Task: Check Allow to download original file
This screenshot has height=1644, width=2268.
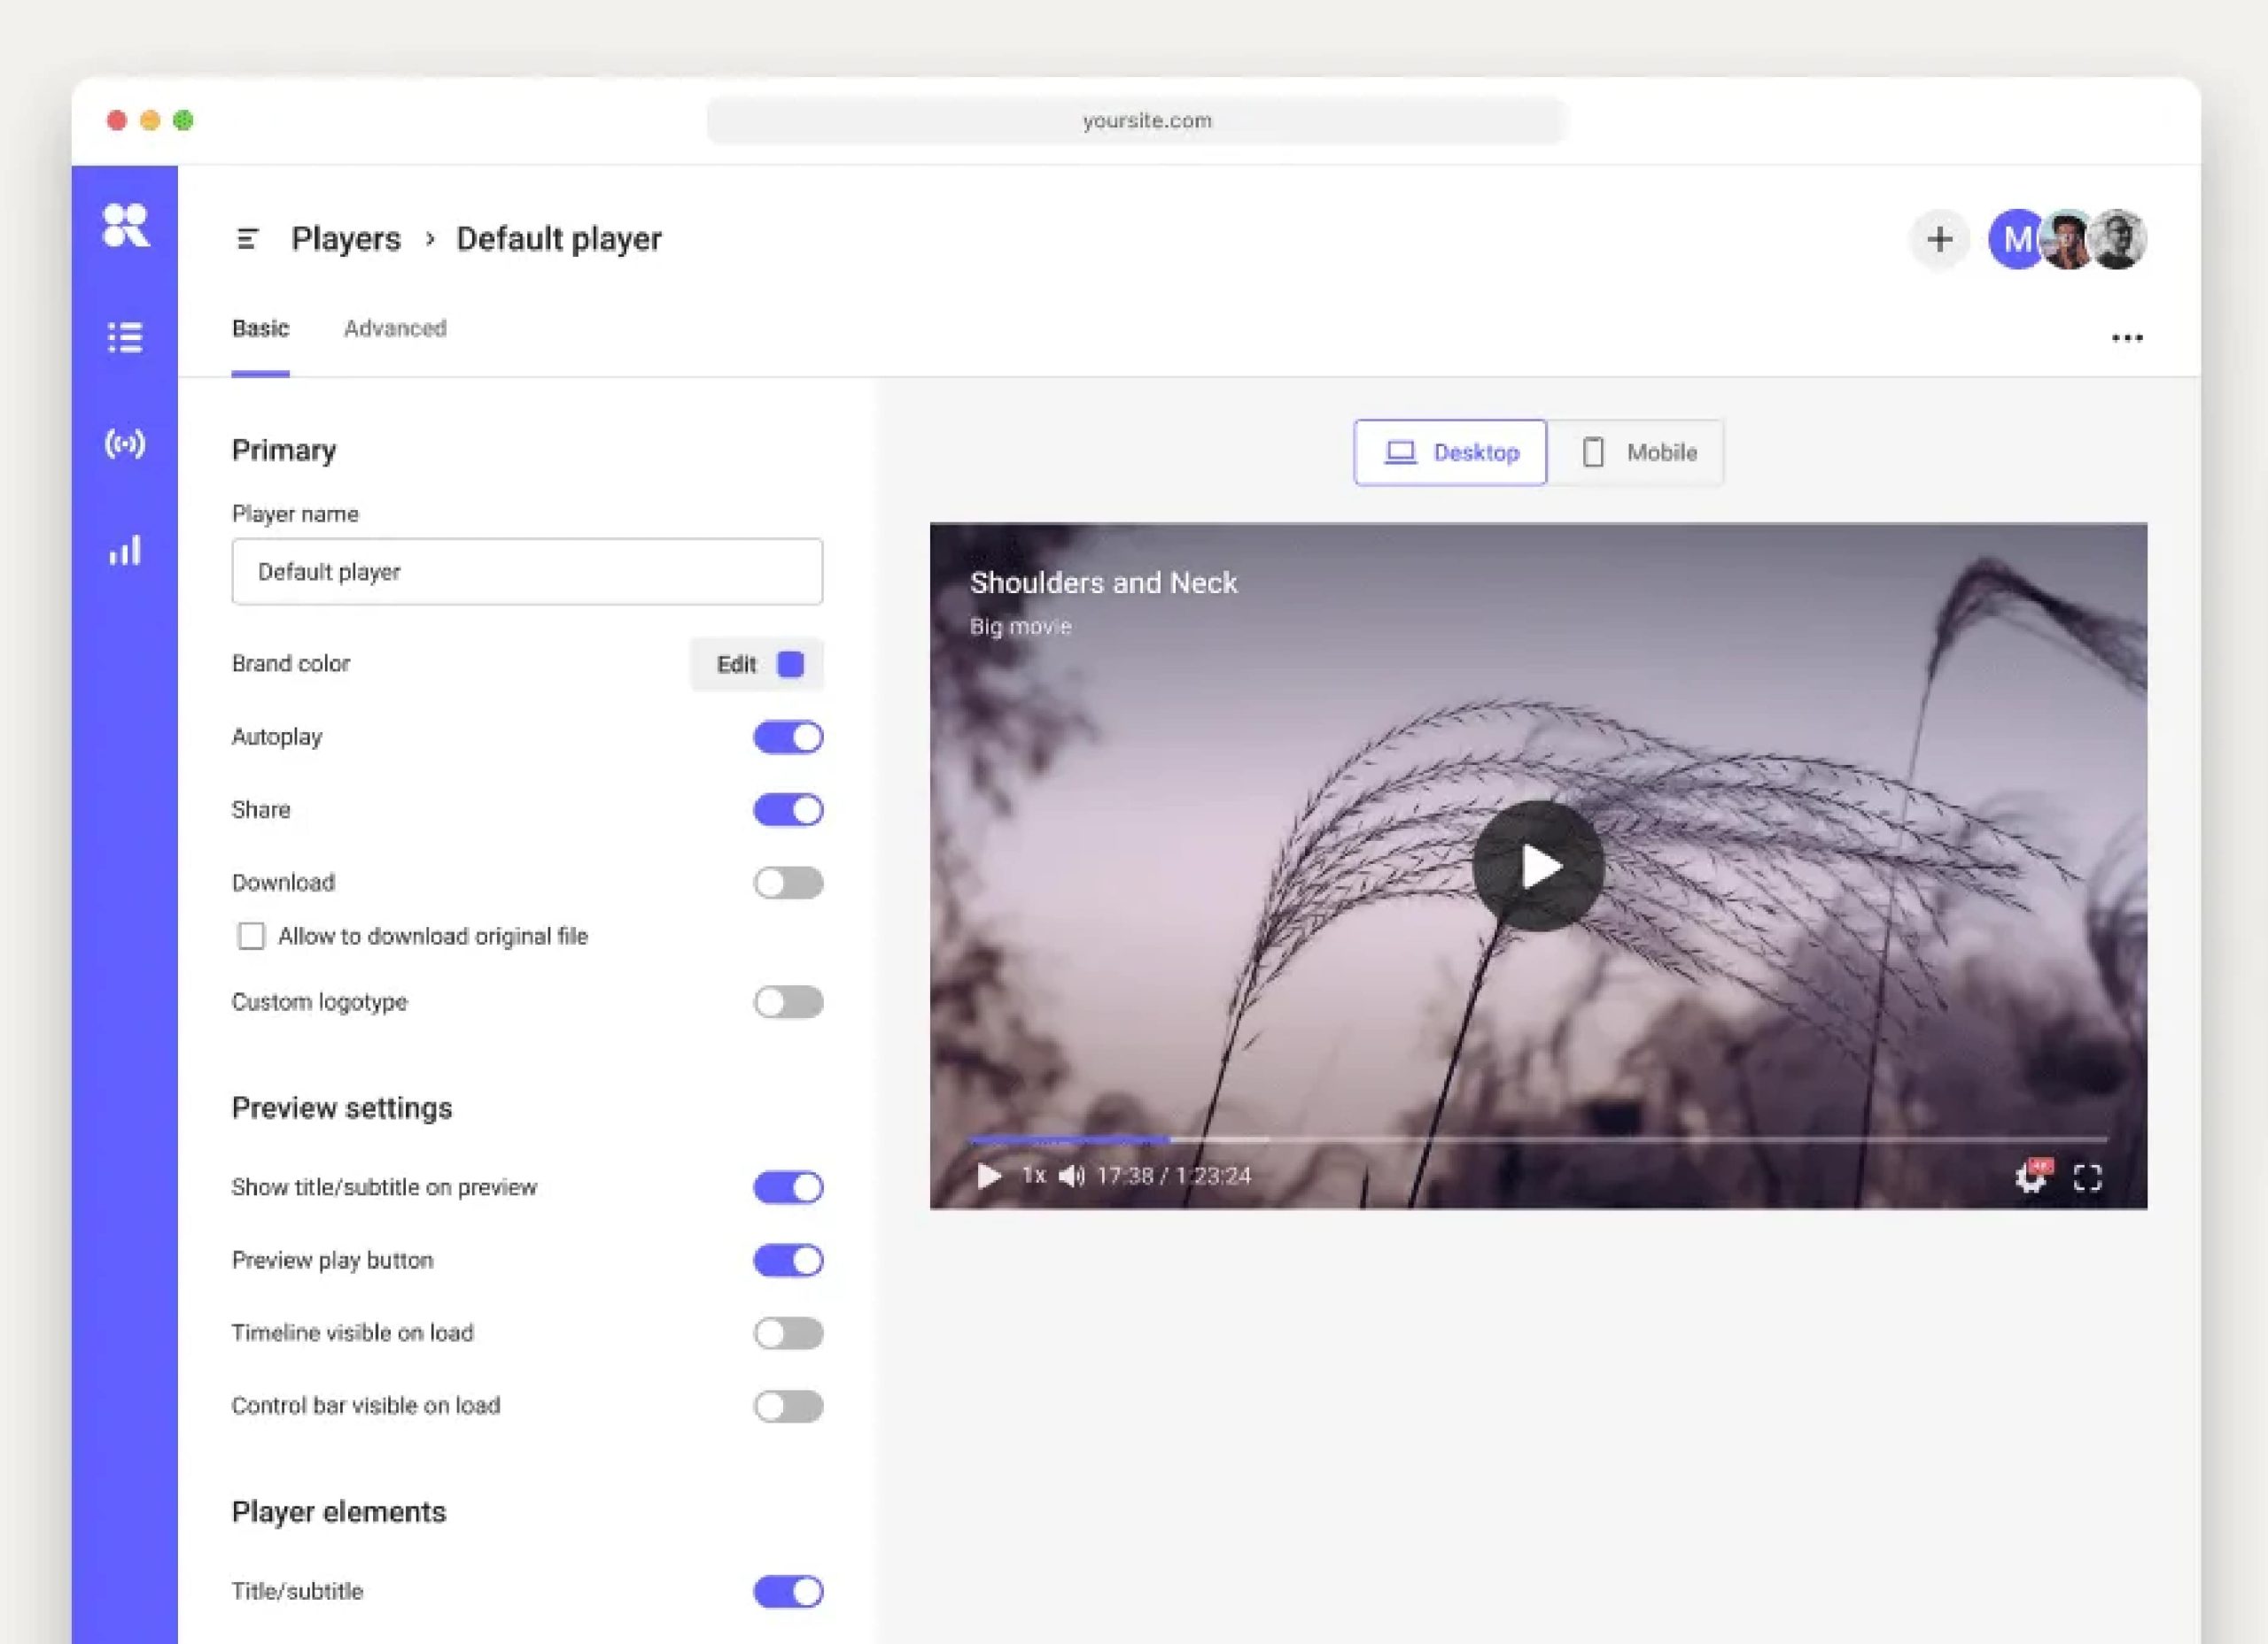Action: pyautogui.click(x=251, y=937)
